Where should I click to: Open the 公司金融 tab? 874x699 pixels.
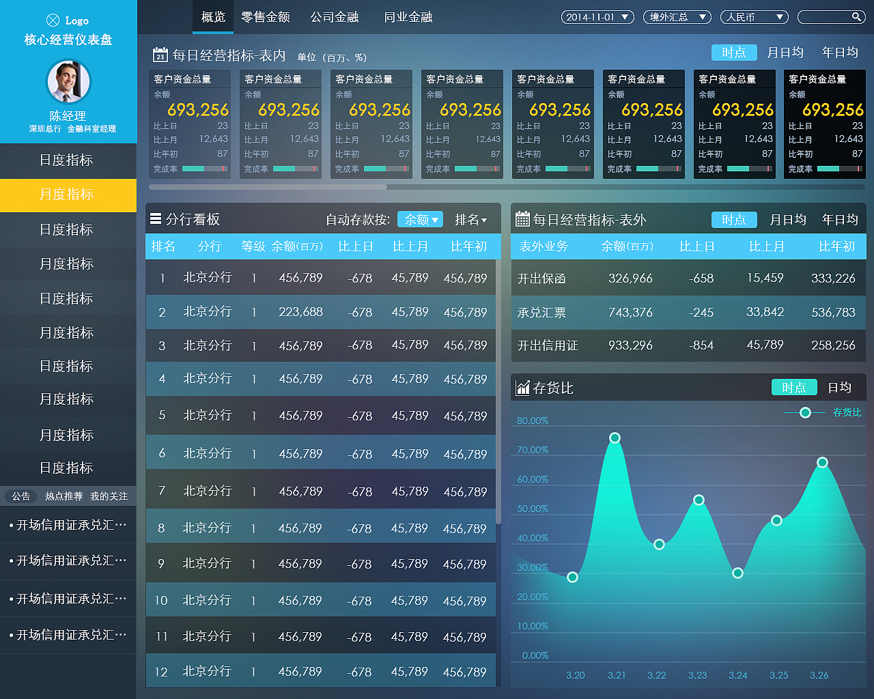tap(335, 17)
